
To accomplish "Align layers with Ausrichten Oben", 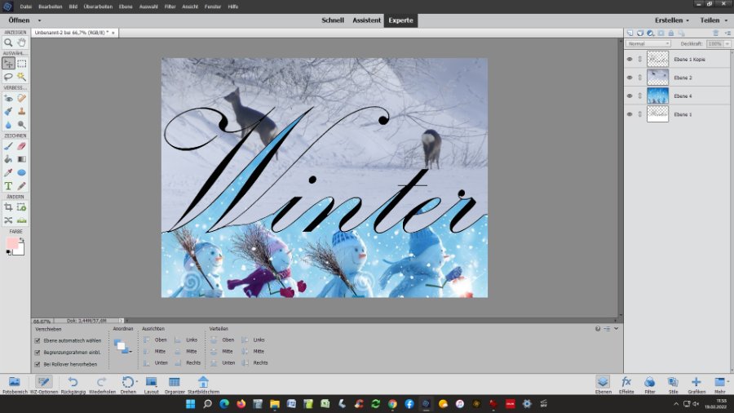I will tap(155, 340).
